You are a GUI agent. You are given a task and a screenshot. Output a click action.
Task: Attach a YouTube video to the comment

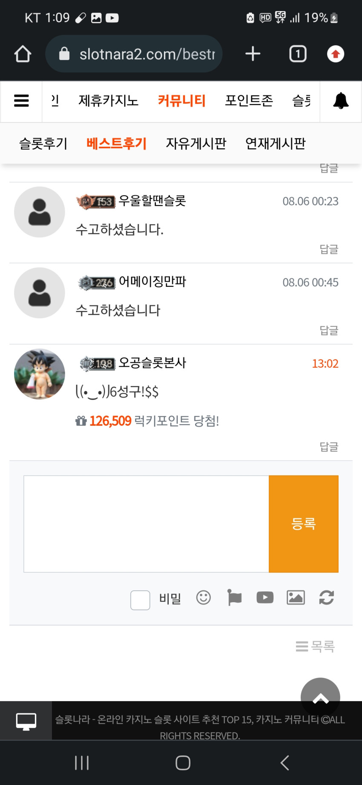[265, 597]
